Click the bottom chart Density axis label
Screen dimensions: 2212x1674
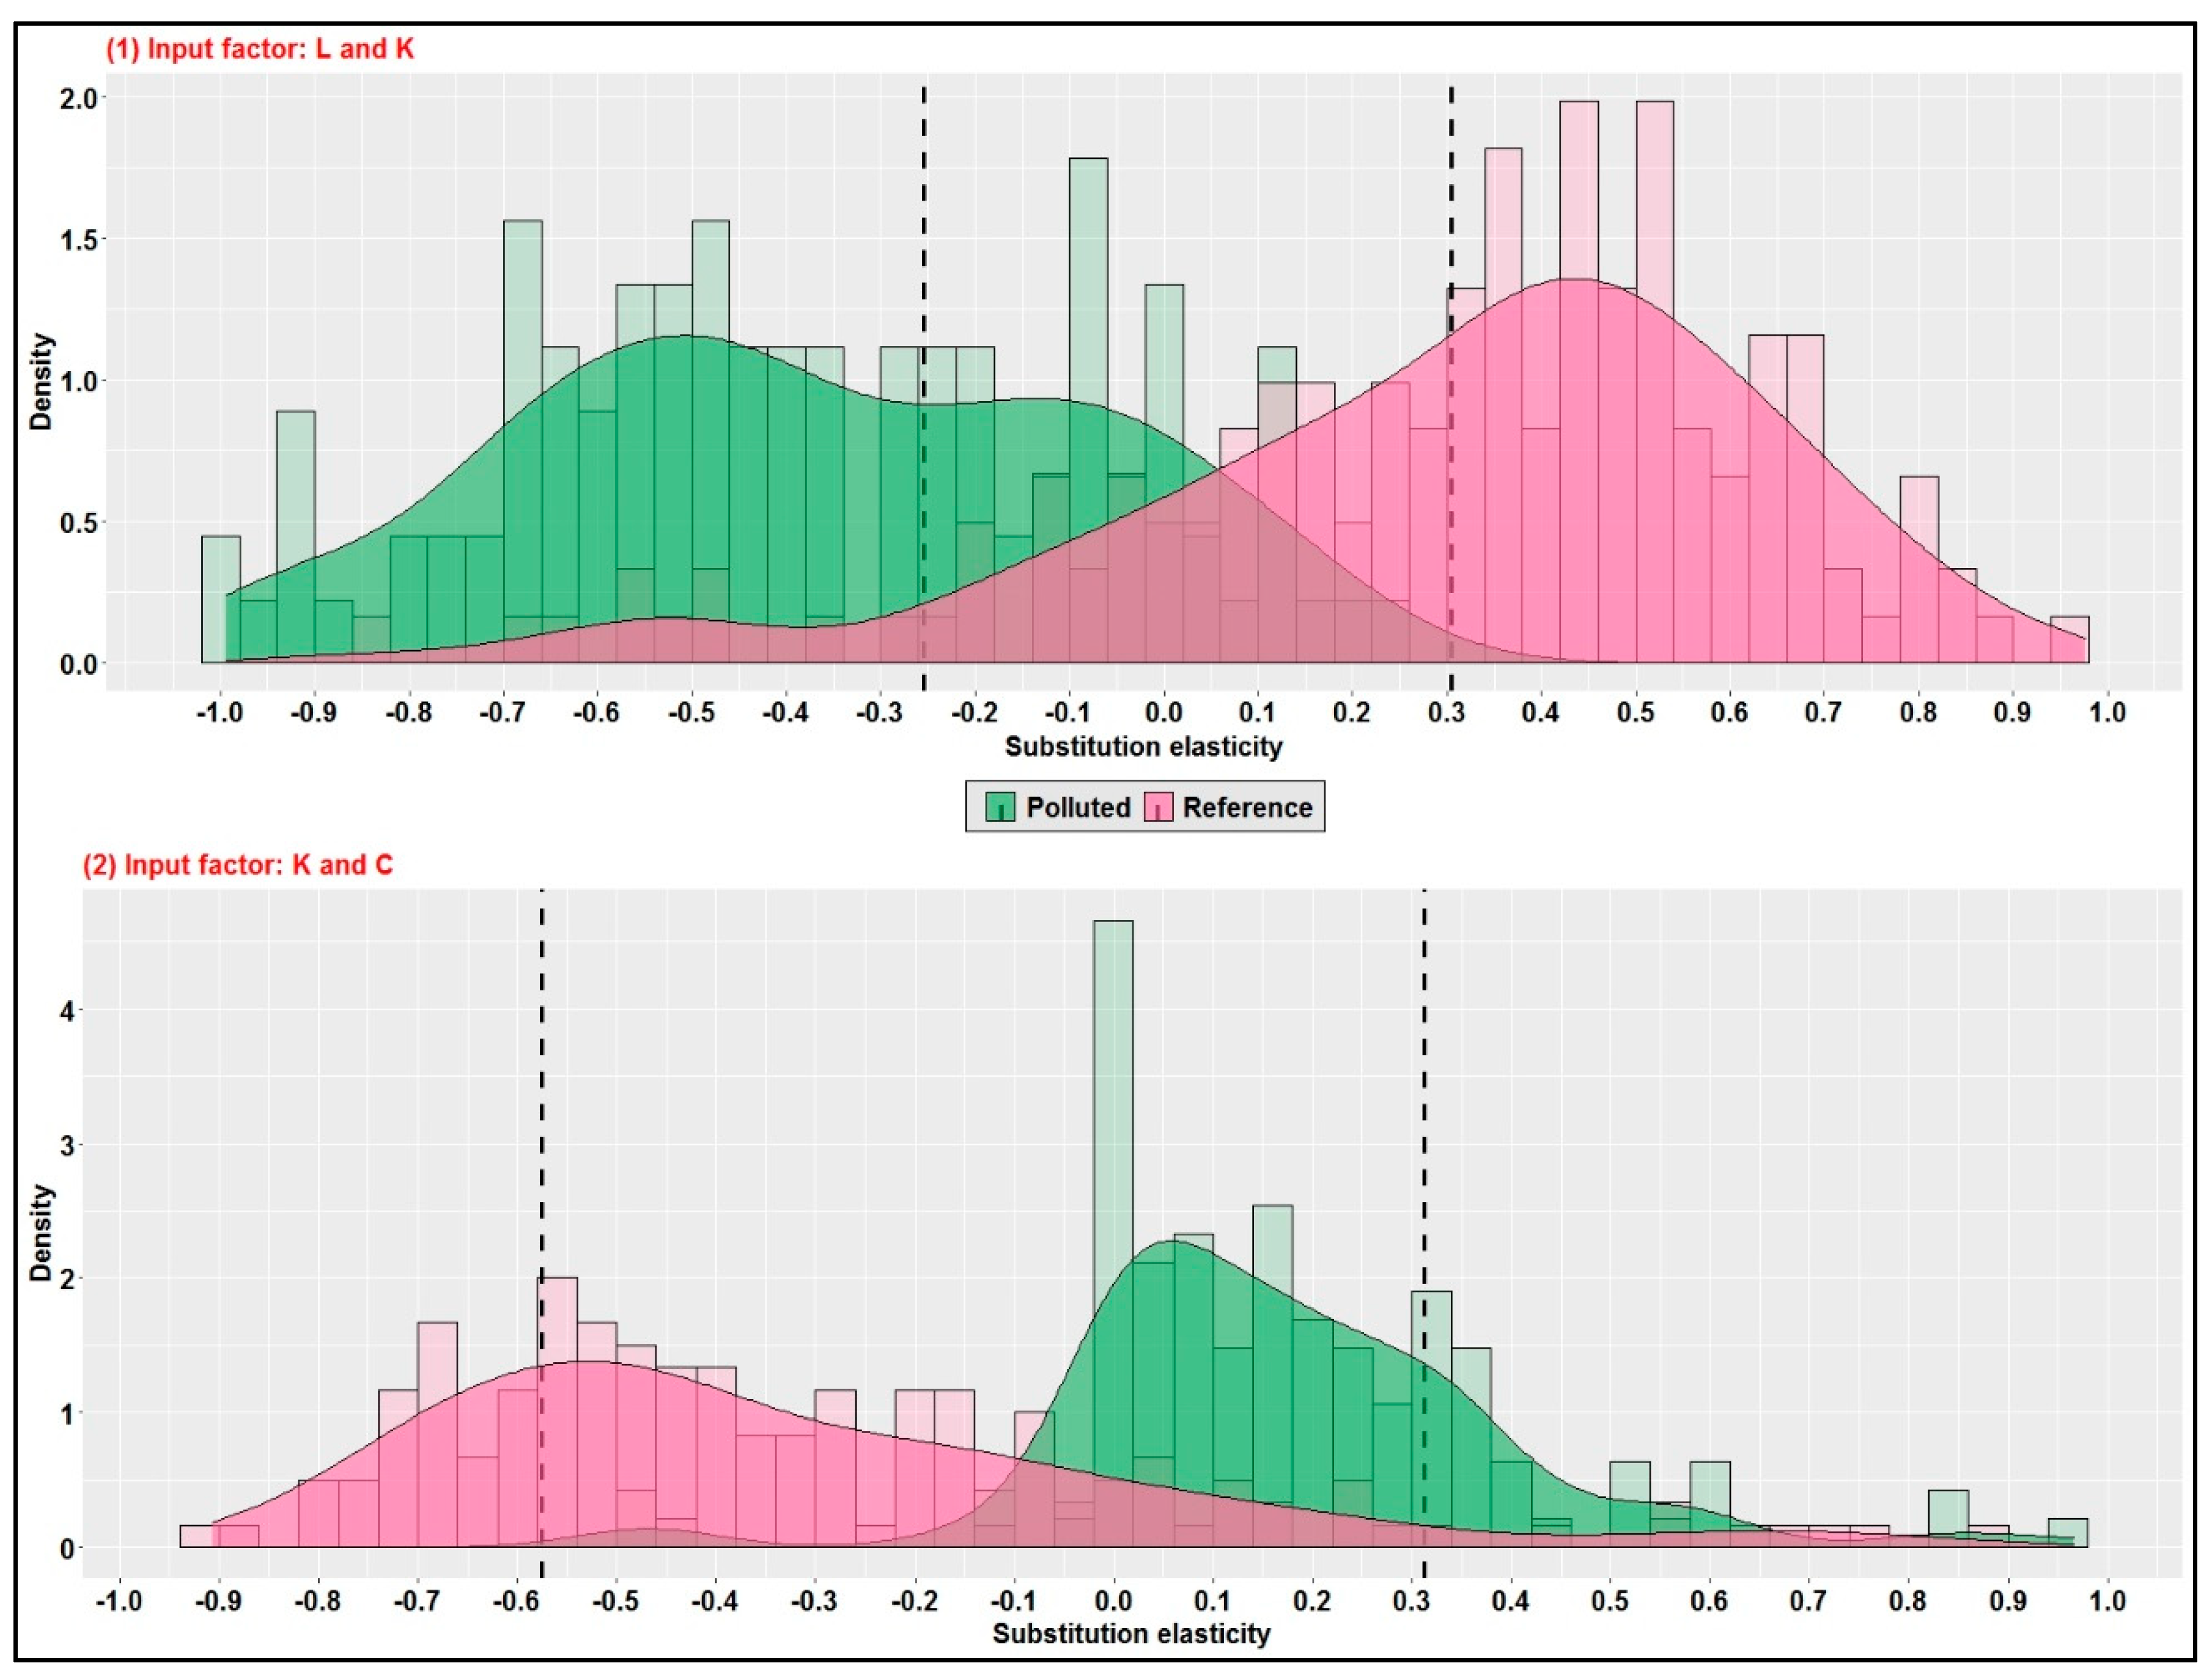coord(40,1232)
